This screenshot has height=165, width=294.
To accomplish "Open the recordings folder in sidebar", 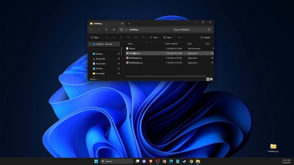I will pyautogui.click(x=100, y=73).
